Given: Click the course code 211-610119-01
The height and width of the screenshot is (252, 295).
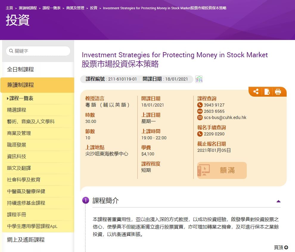Looking at the screenshot, I should [122, 79].
